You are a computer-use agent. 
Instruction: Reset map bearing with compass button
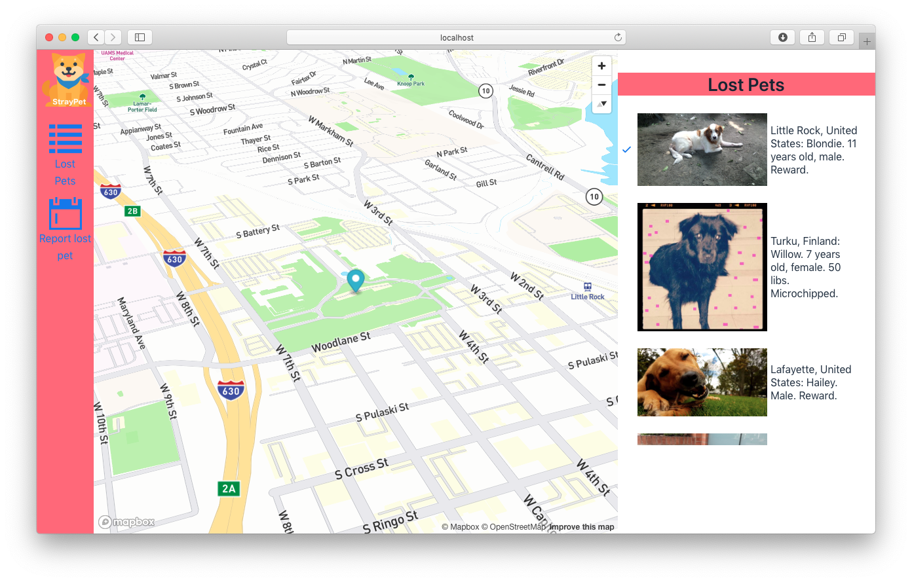pos(601,104)
